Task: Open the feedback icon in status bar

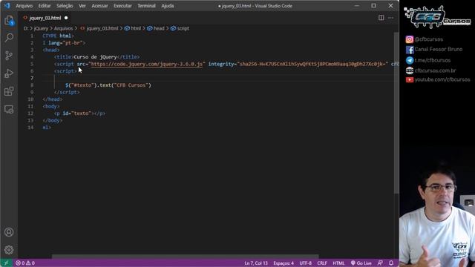Action: tap(380, 263)
